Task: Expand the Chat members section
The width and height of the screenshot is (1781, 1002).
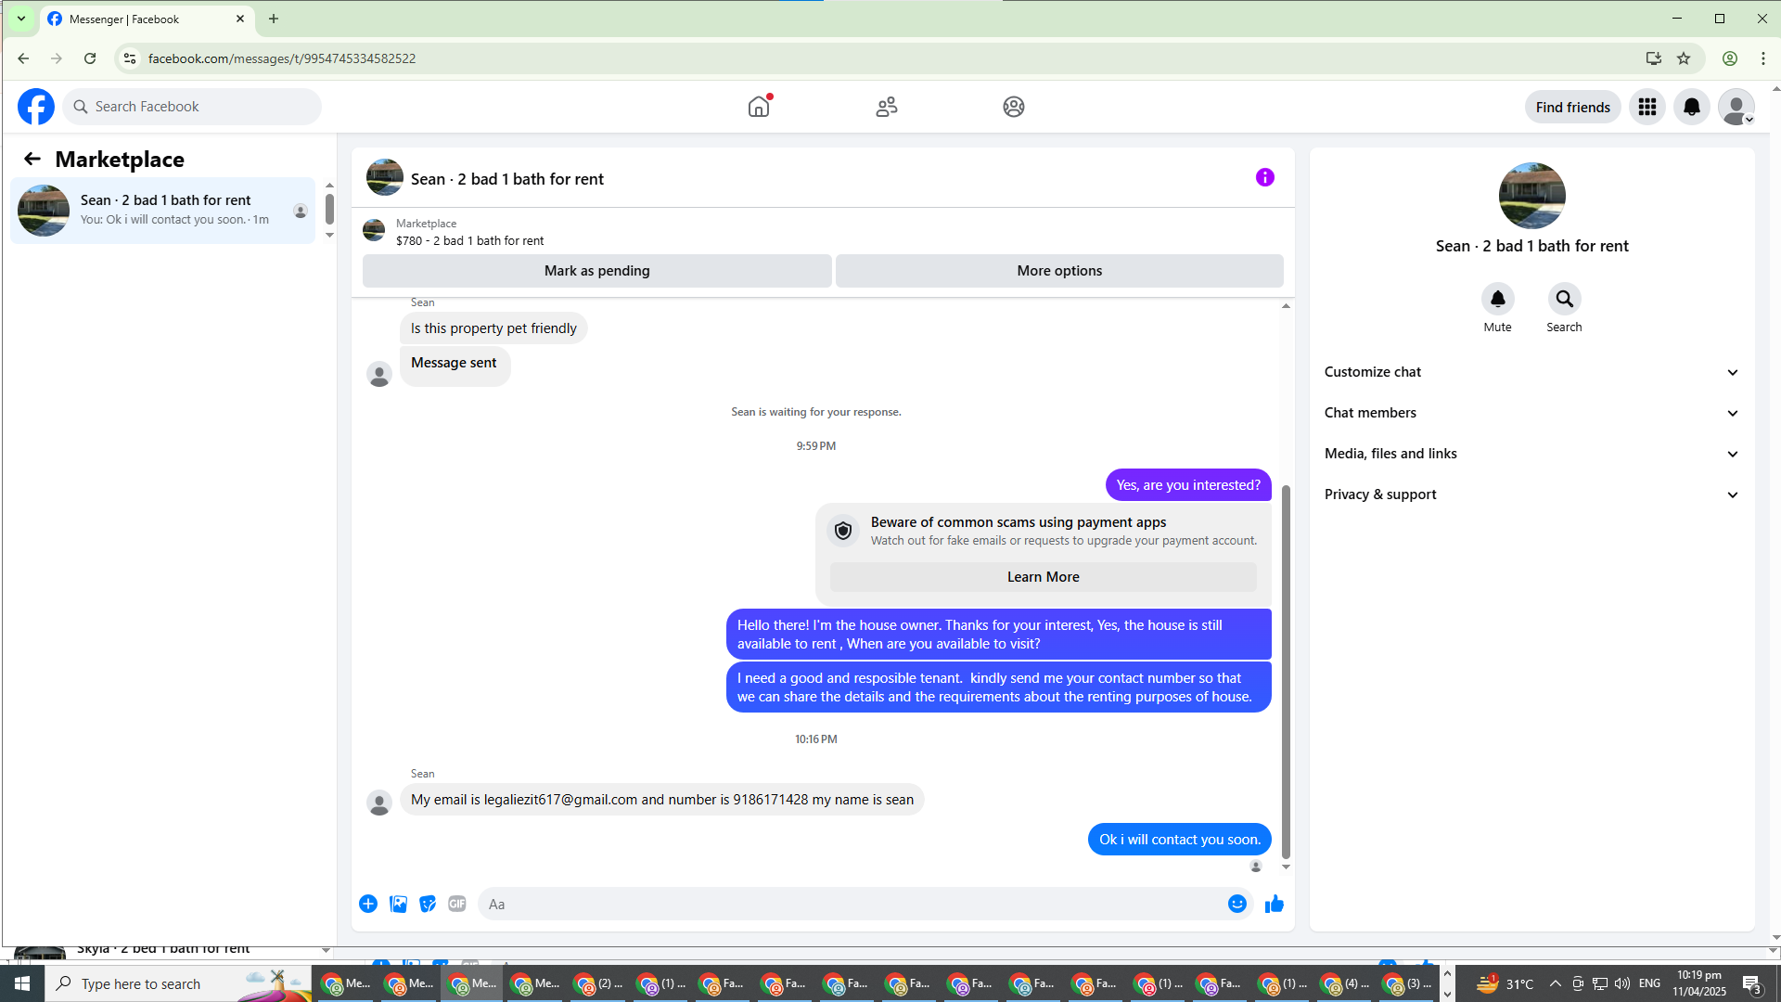Action: pyautogui.click(x=1531, y=413)
